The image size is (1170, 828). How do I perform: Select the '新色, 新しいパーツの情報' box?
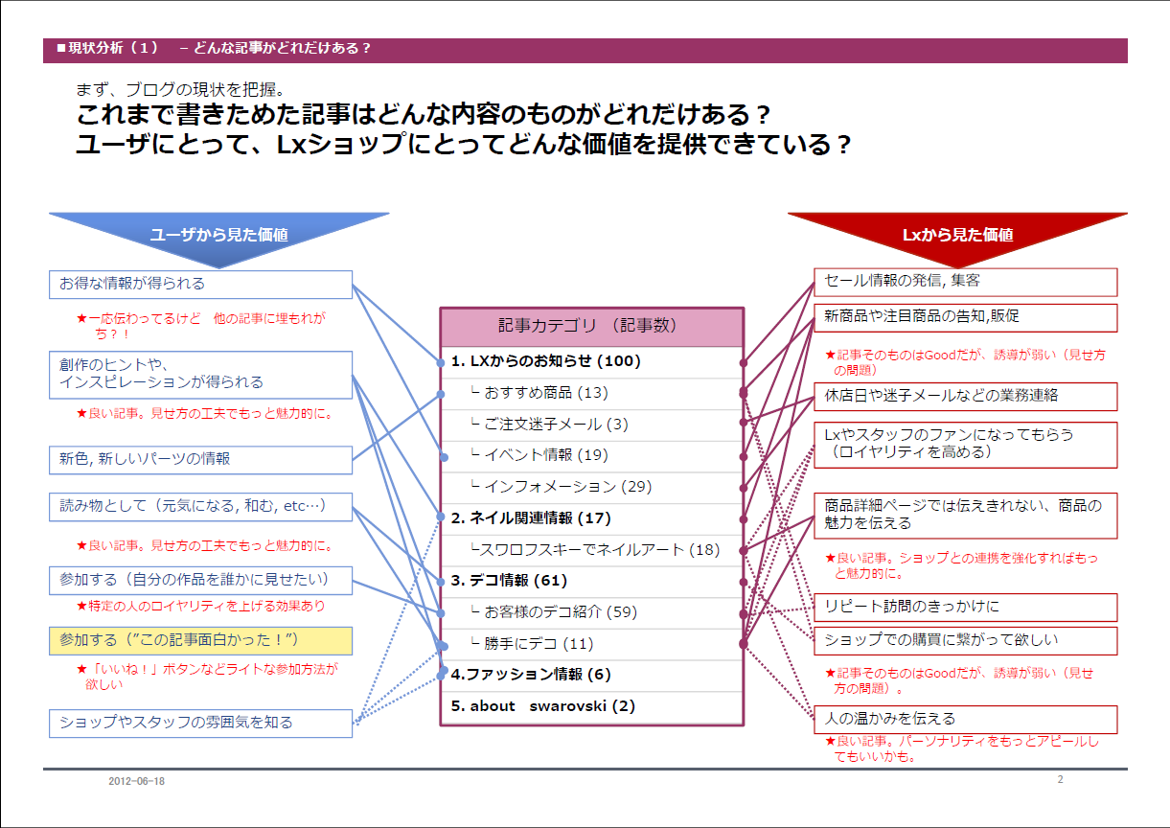(x=200, y=460)
